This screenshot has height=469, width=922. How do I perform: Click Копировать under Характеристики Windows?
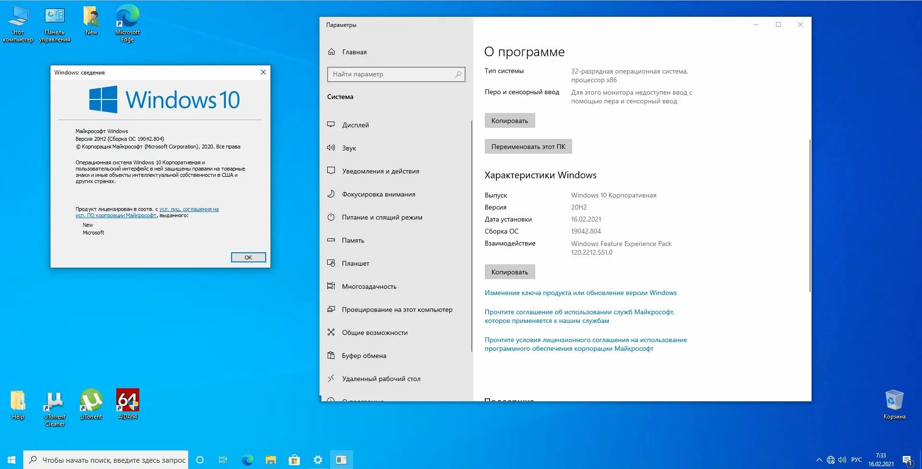point(510,272)
